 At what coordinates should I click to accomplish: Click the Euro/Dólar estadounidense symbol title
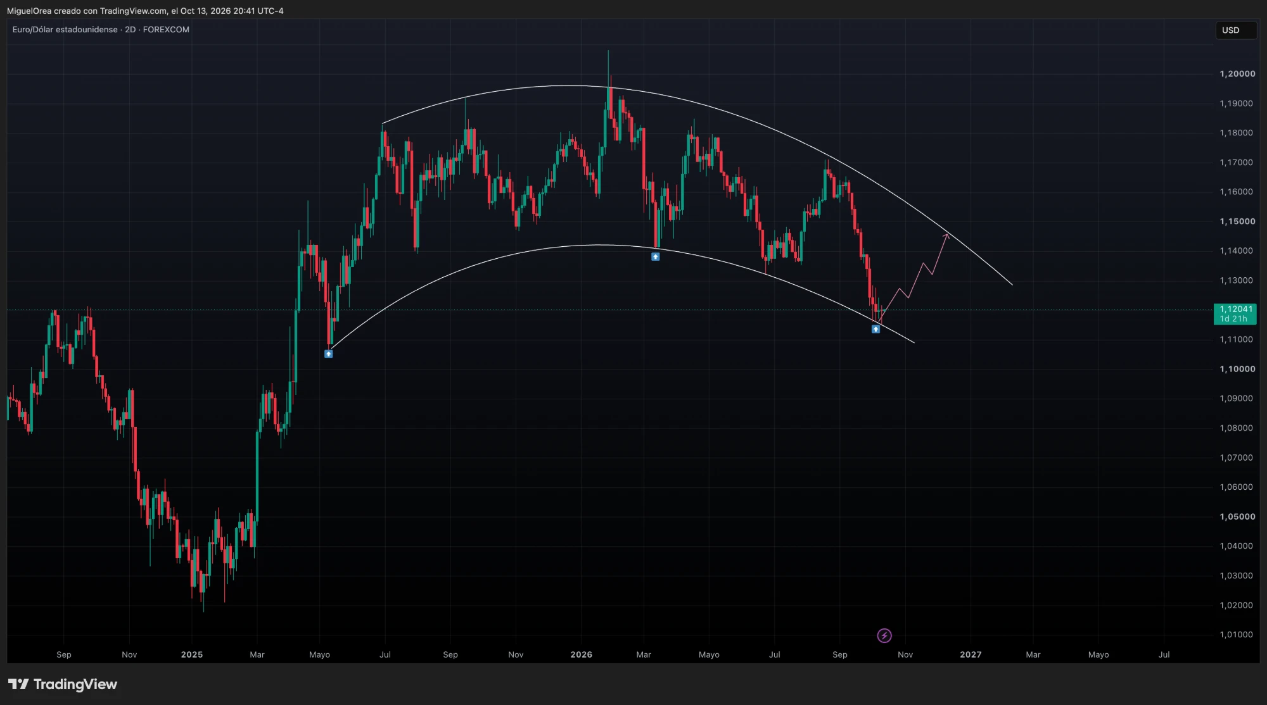click(65, 30)
